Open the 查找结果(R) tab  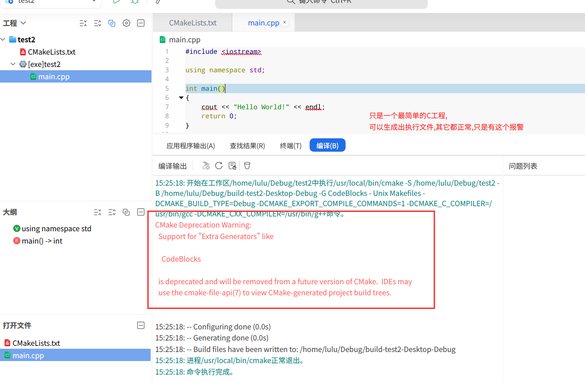[247, 146]
